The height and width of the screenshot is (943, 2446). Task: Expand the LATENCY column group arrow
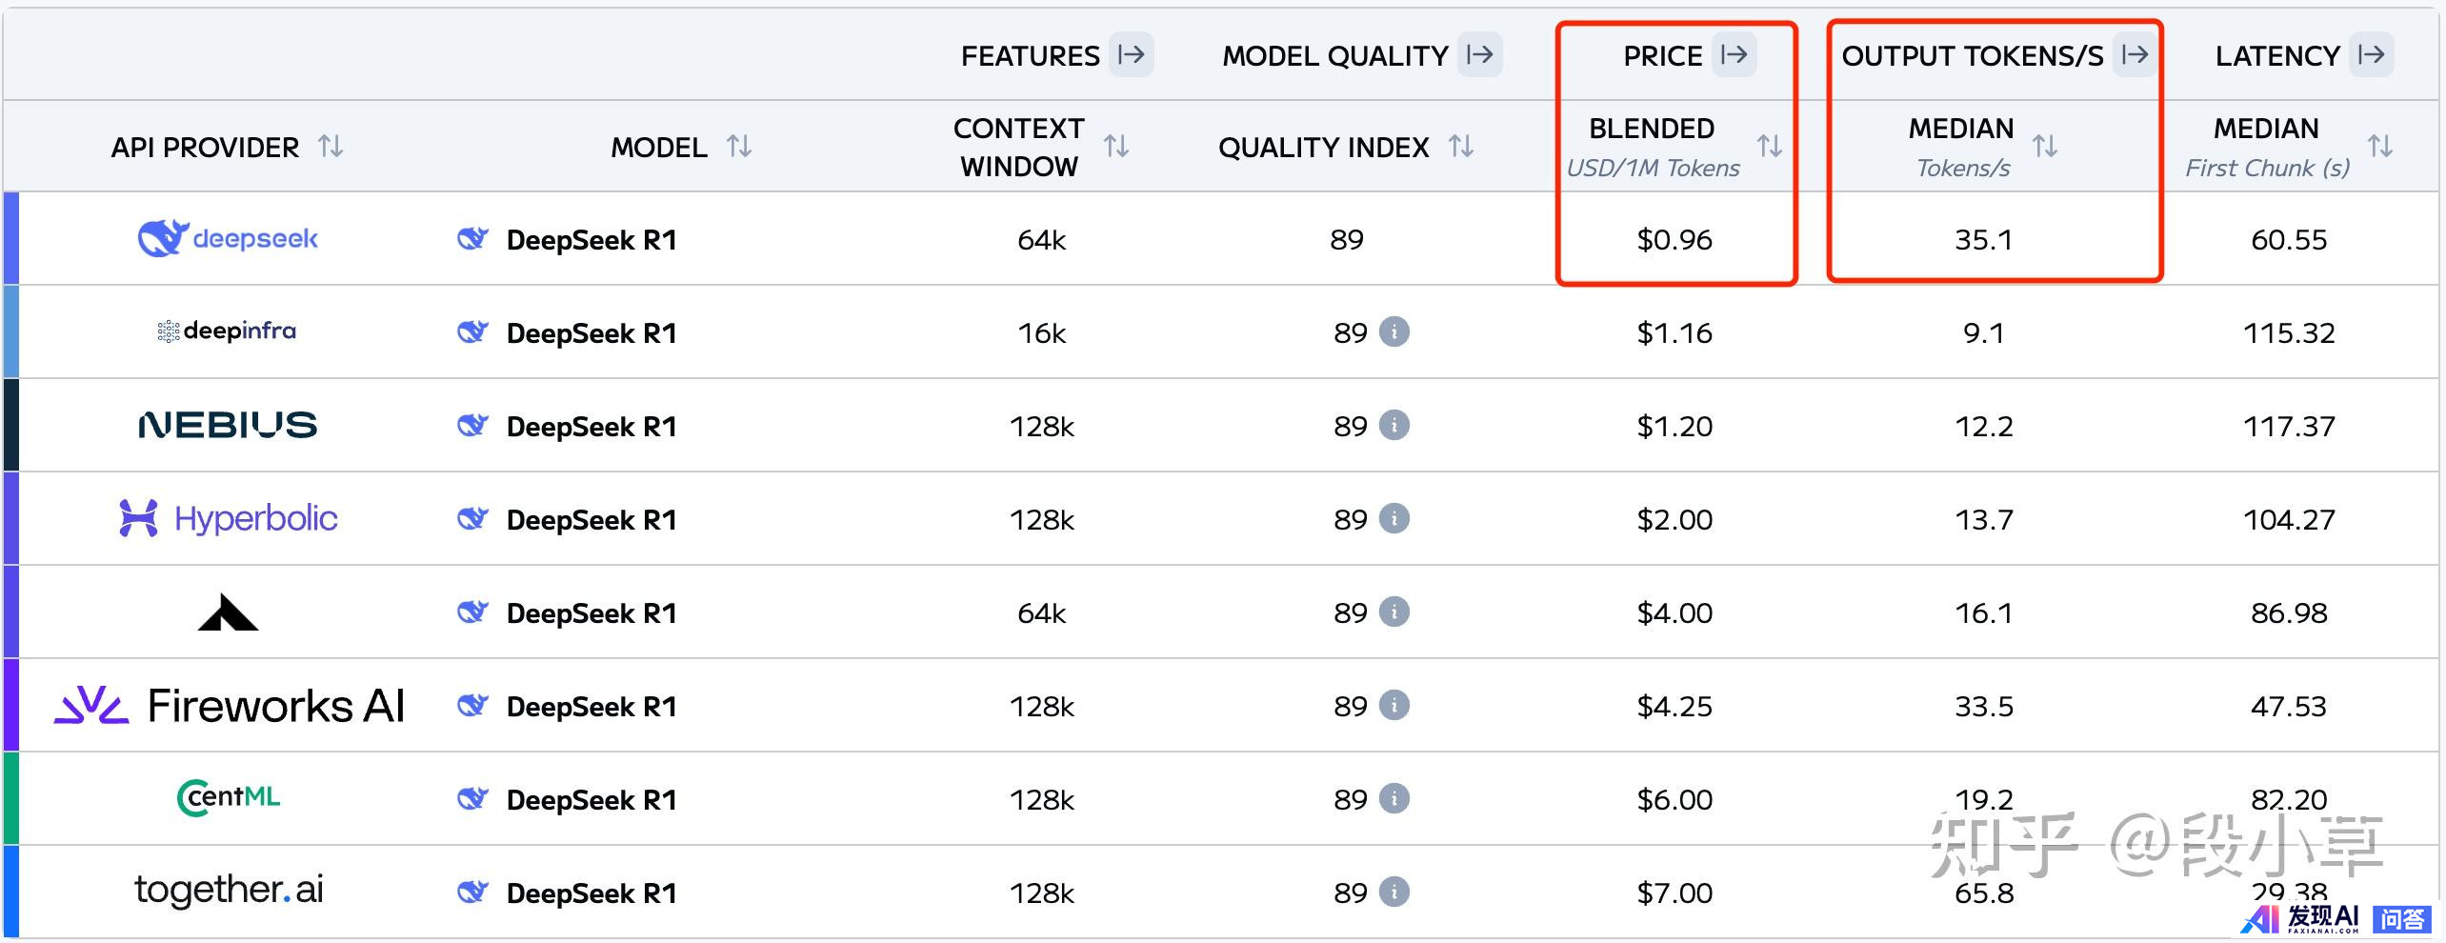(2371, 54)
